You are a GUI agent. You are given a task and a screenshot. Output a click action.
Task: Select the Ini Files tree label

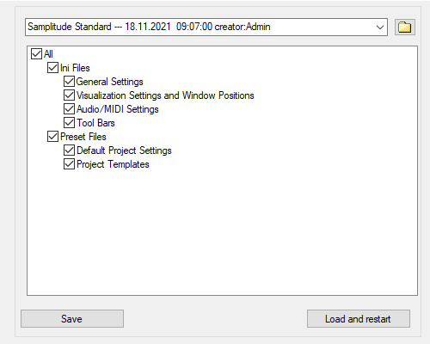[75, 68]
